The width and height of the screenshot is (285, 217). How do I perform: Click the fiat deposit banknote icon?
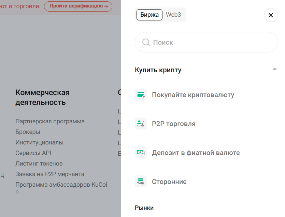(x=141, y=152)
